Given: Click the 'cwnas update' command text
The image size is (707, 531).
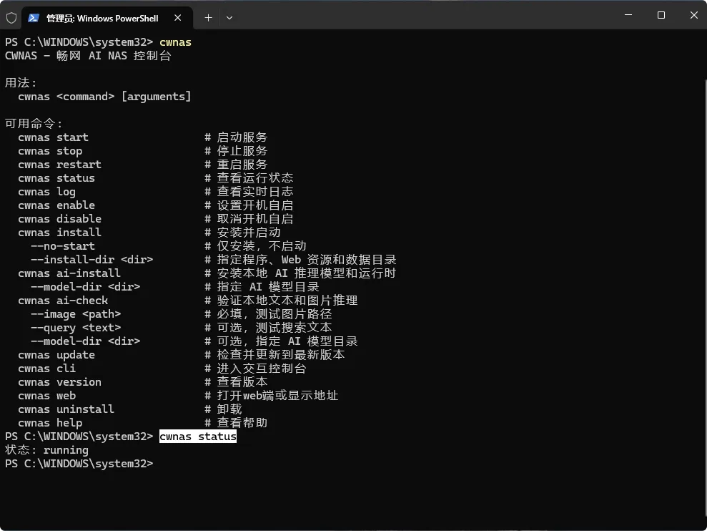Looking at the screenshot, I should [56, 355].
